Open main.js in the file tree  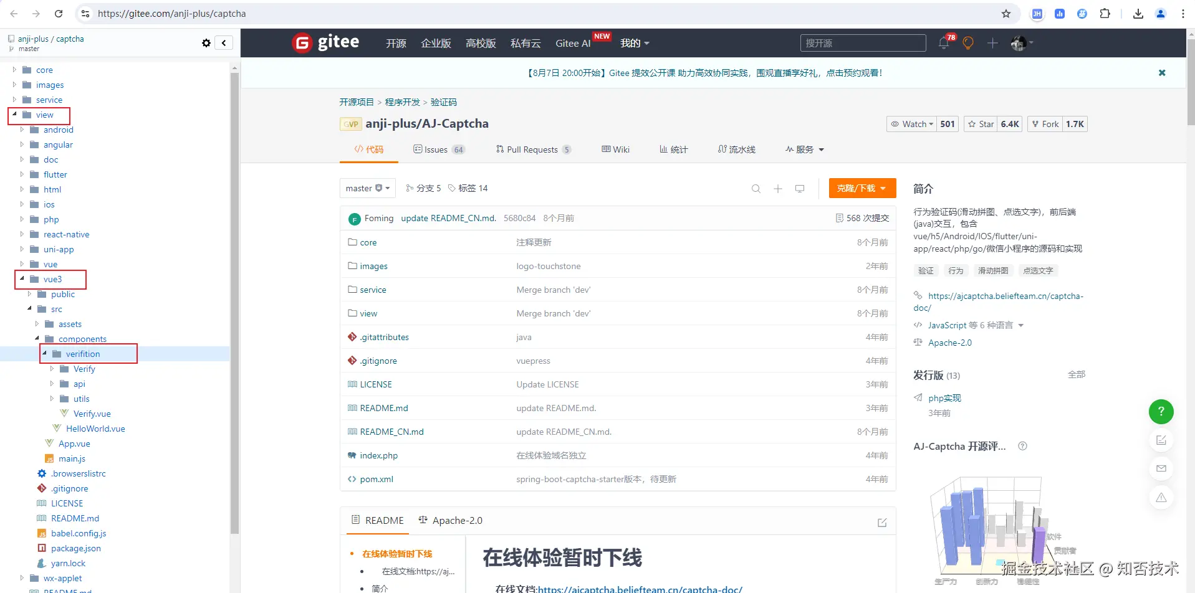click(x=72, y=458)
